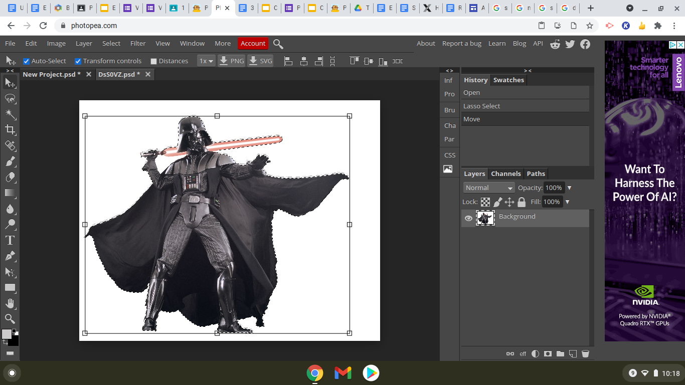685x385 pixels.
Task: Toggle lock position
Action: pyautogui.click(x=509, y=202)
